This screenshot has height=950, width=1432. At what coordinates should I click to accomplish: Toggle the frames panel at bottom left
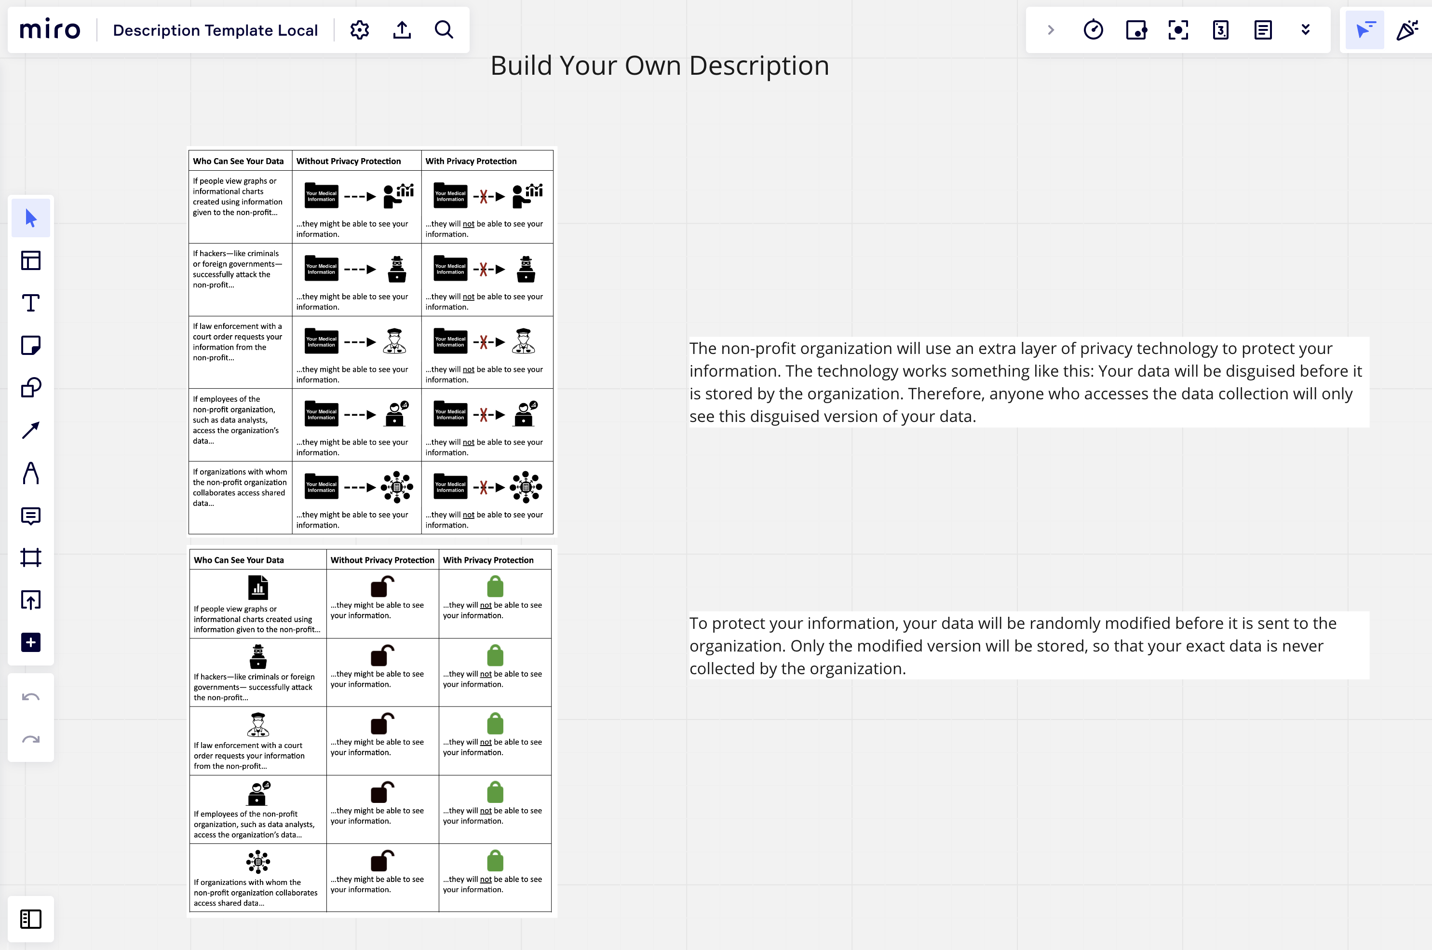pos(31,919)
